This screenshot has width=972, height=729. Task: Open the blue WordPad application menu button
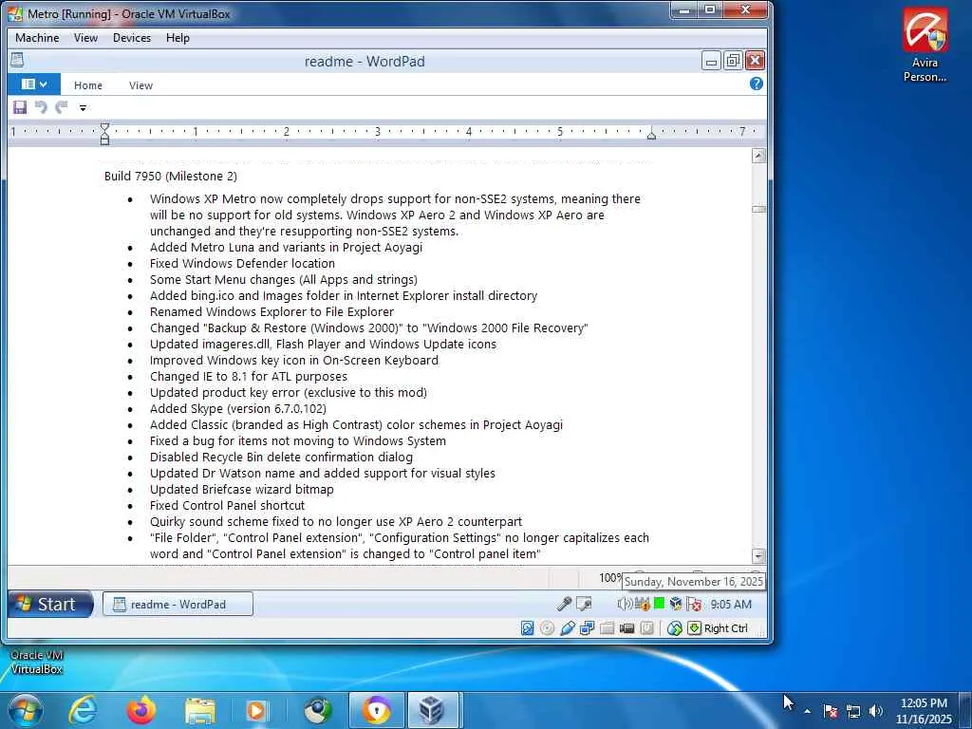point(34,84)
